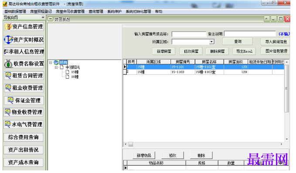Click the 房屋信息 window menu icon
The width and height of the screenshot is (296, 173).
pyautogui.click(x=50, y=19)
